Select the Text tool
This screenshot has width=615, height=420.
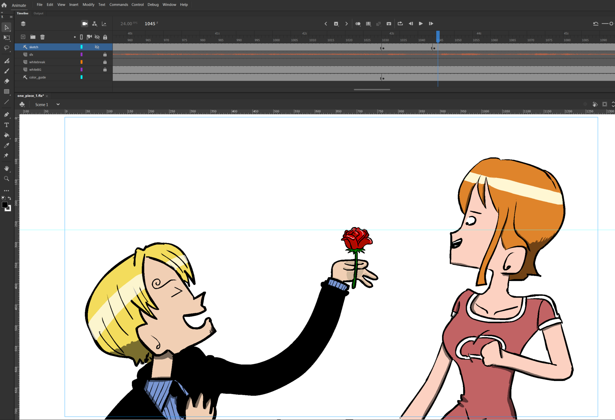pyautogui.click(x=6, y=125)
